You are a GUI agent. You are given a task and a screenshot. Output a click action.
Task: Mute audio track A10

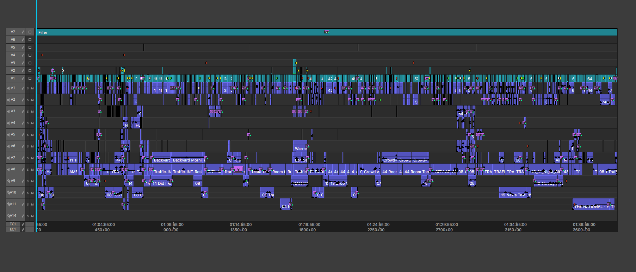point(32,193)
